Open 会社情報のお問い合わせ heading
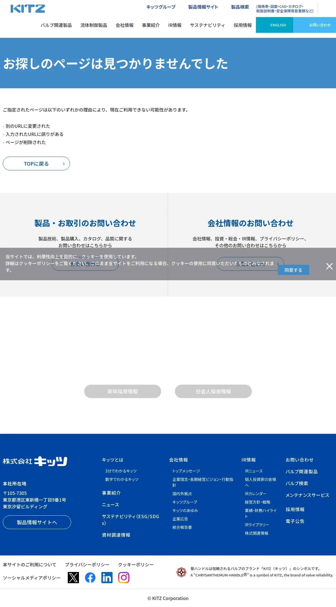Image resolution: width=336 pixels, height=607 pixels. (251, 223)
